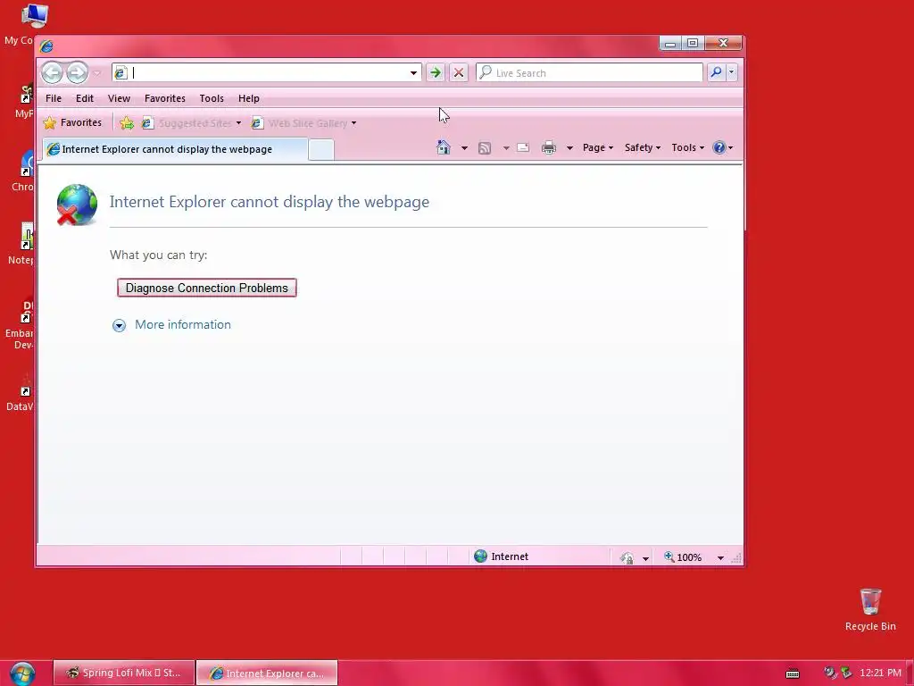
Task: Open the recent pages dropdown arrow
Action: pos(96,73)
